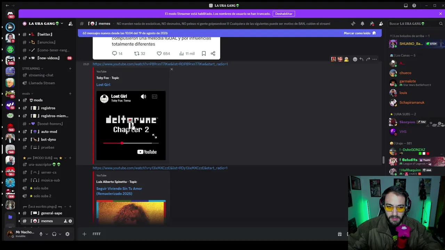Viewport: 445px width, 250px height.
Task: Share the embedded tweet
Action: click(213, 53)
